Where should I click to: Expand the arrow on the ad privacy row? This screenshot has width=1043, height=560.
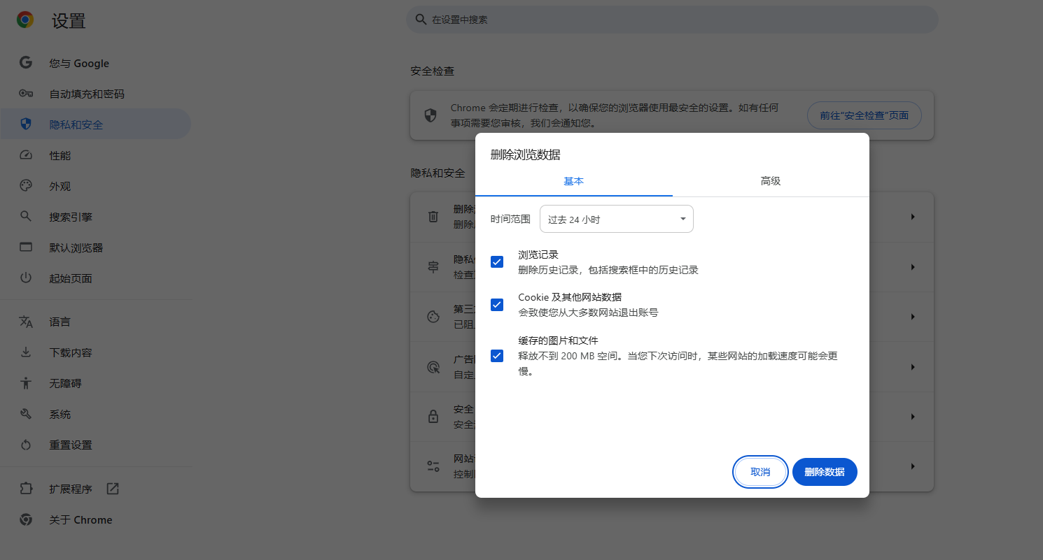[x=913, y=367]
